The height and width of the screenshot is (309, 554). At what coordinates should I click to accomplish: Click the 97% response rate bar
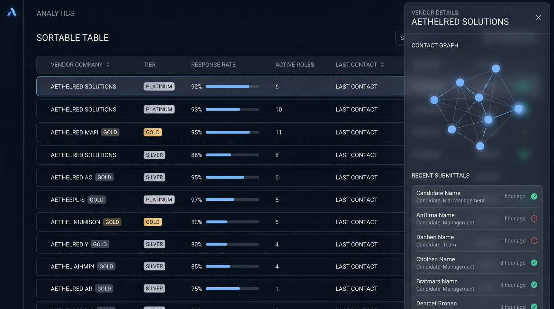pos(232,200)
